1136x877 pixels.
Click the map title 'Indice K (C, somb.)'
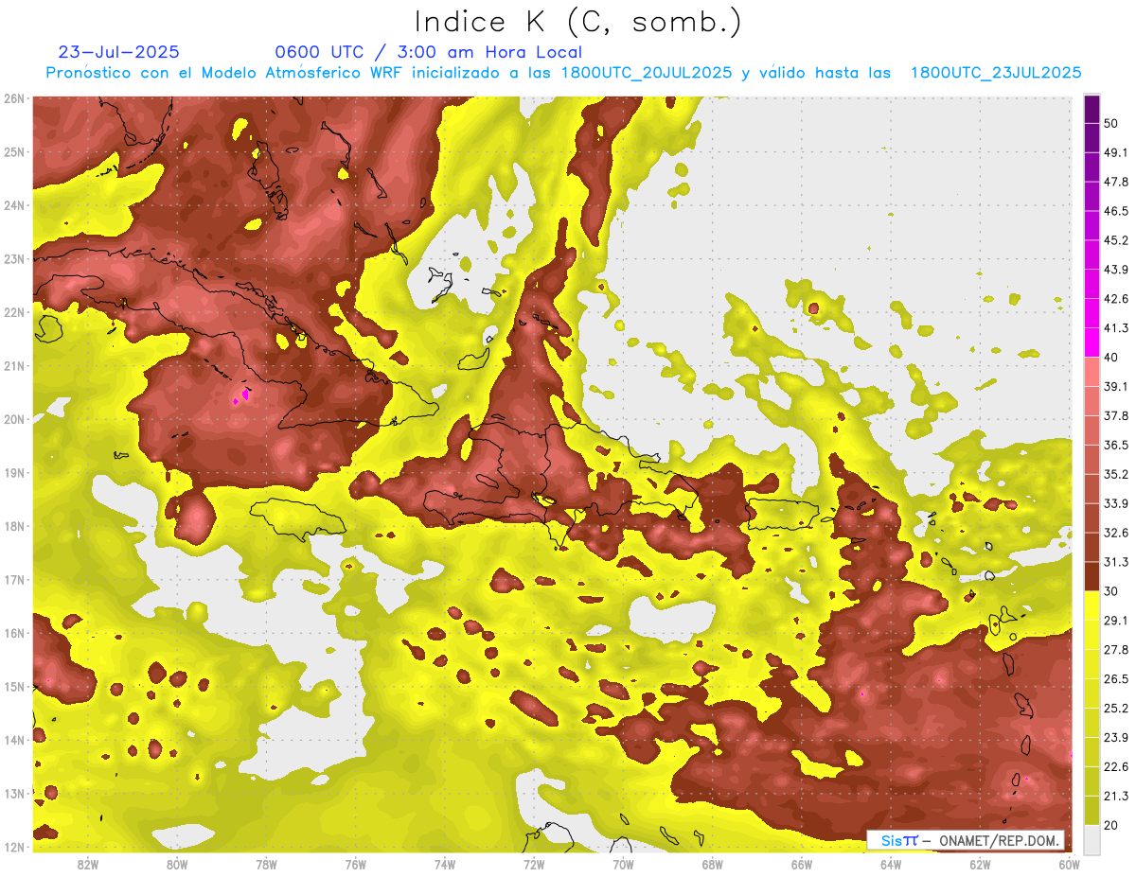click(x=578, y=23)
